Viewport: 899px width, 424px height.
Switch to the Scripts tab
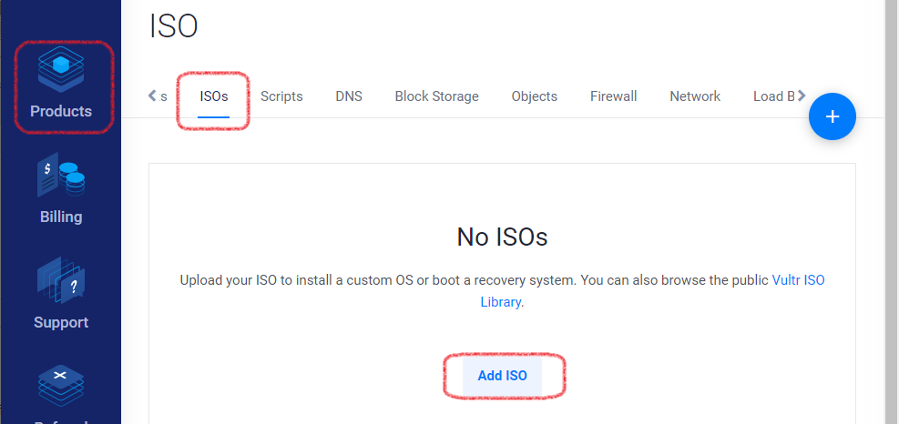[x=281, y=96]
